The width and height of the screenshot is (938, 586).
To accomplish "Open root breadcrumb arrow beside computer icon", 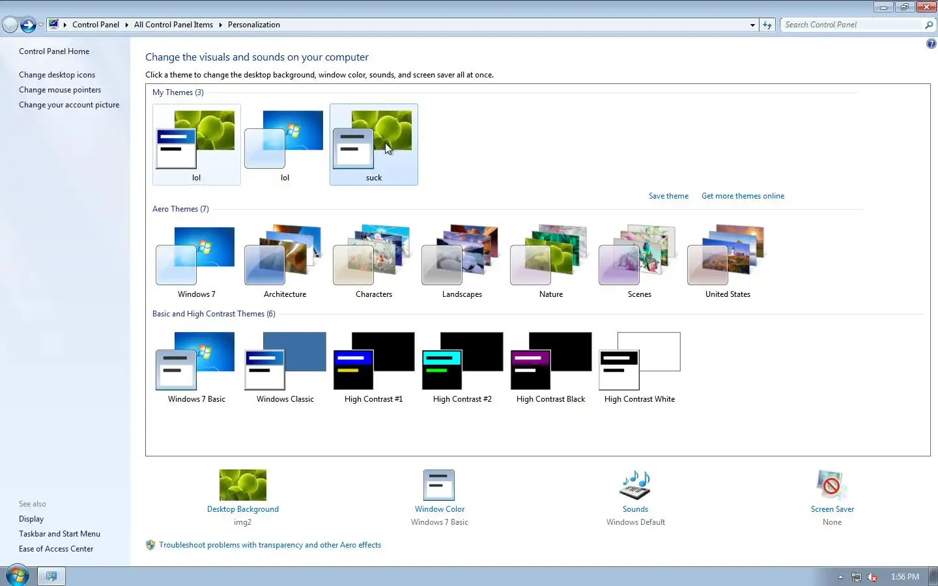I will point(65,25).
